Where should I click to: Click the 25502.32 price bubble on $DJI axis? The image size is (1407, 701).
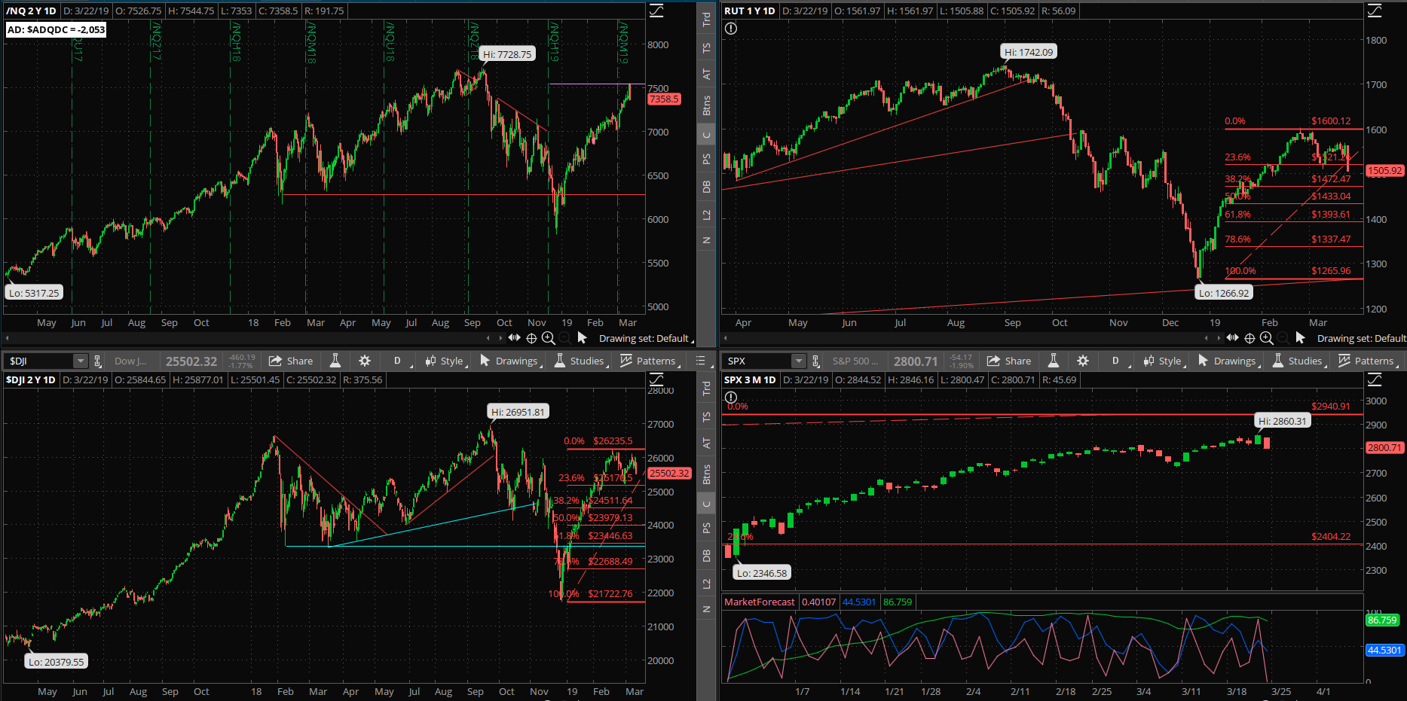point(669,473)
